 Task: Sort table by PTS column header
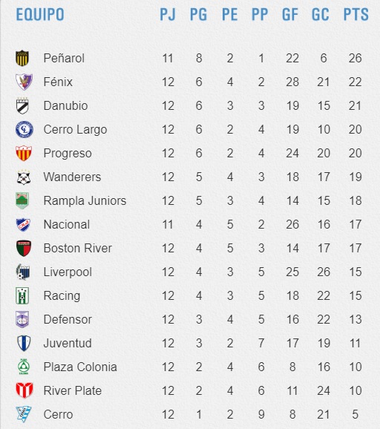[x=356, y=15]
